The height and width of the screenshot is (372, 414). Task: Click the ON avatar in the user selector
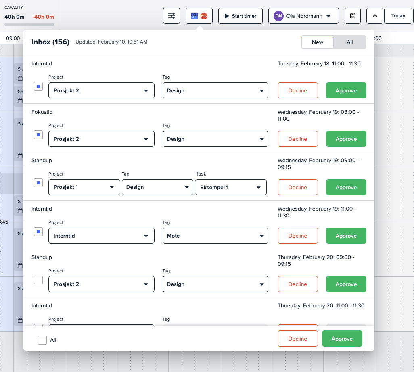278,16
